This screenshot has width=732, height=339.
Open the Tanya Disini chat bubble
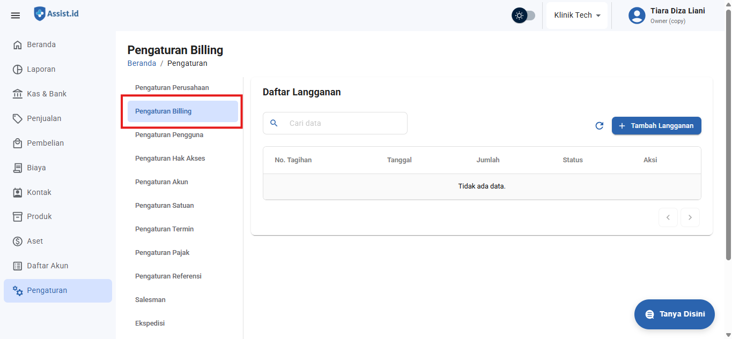point(674,314)
